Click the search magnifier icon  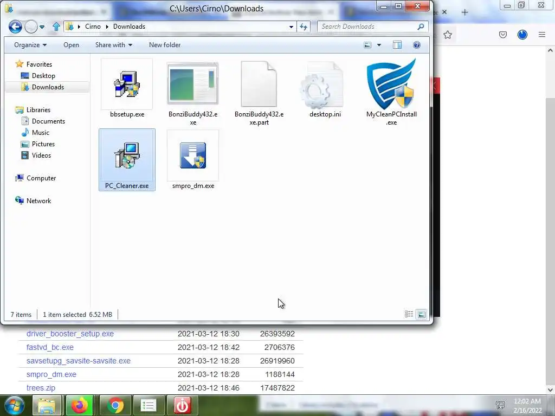click(x=421, y=27)
